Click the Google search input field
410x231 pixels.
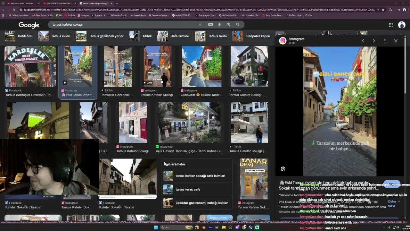tap(123, 25)
